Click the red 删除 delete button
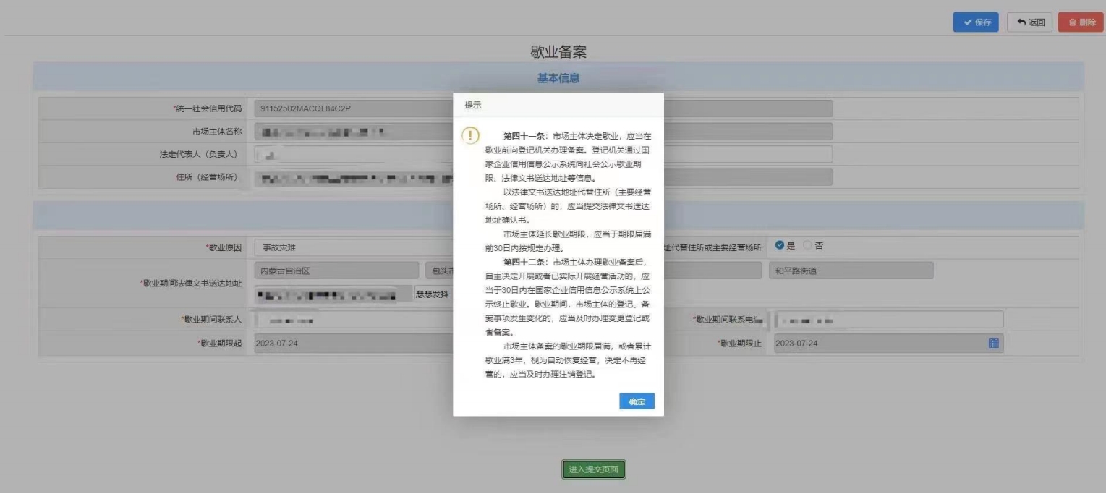This screenshot has width=1106, height=494. [1081, 22]
